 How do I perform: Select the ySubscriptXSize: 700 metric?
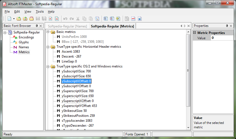(x=76, y=71)
